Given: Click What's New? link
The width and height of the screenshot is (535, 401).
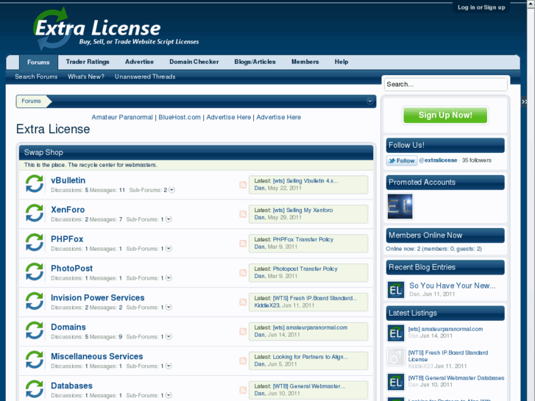Looking at the screenshot, I should point(86,77).
